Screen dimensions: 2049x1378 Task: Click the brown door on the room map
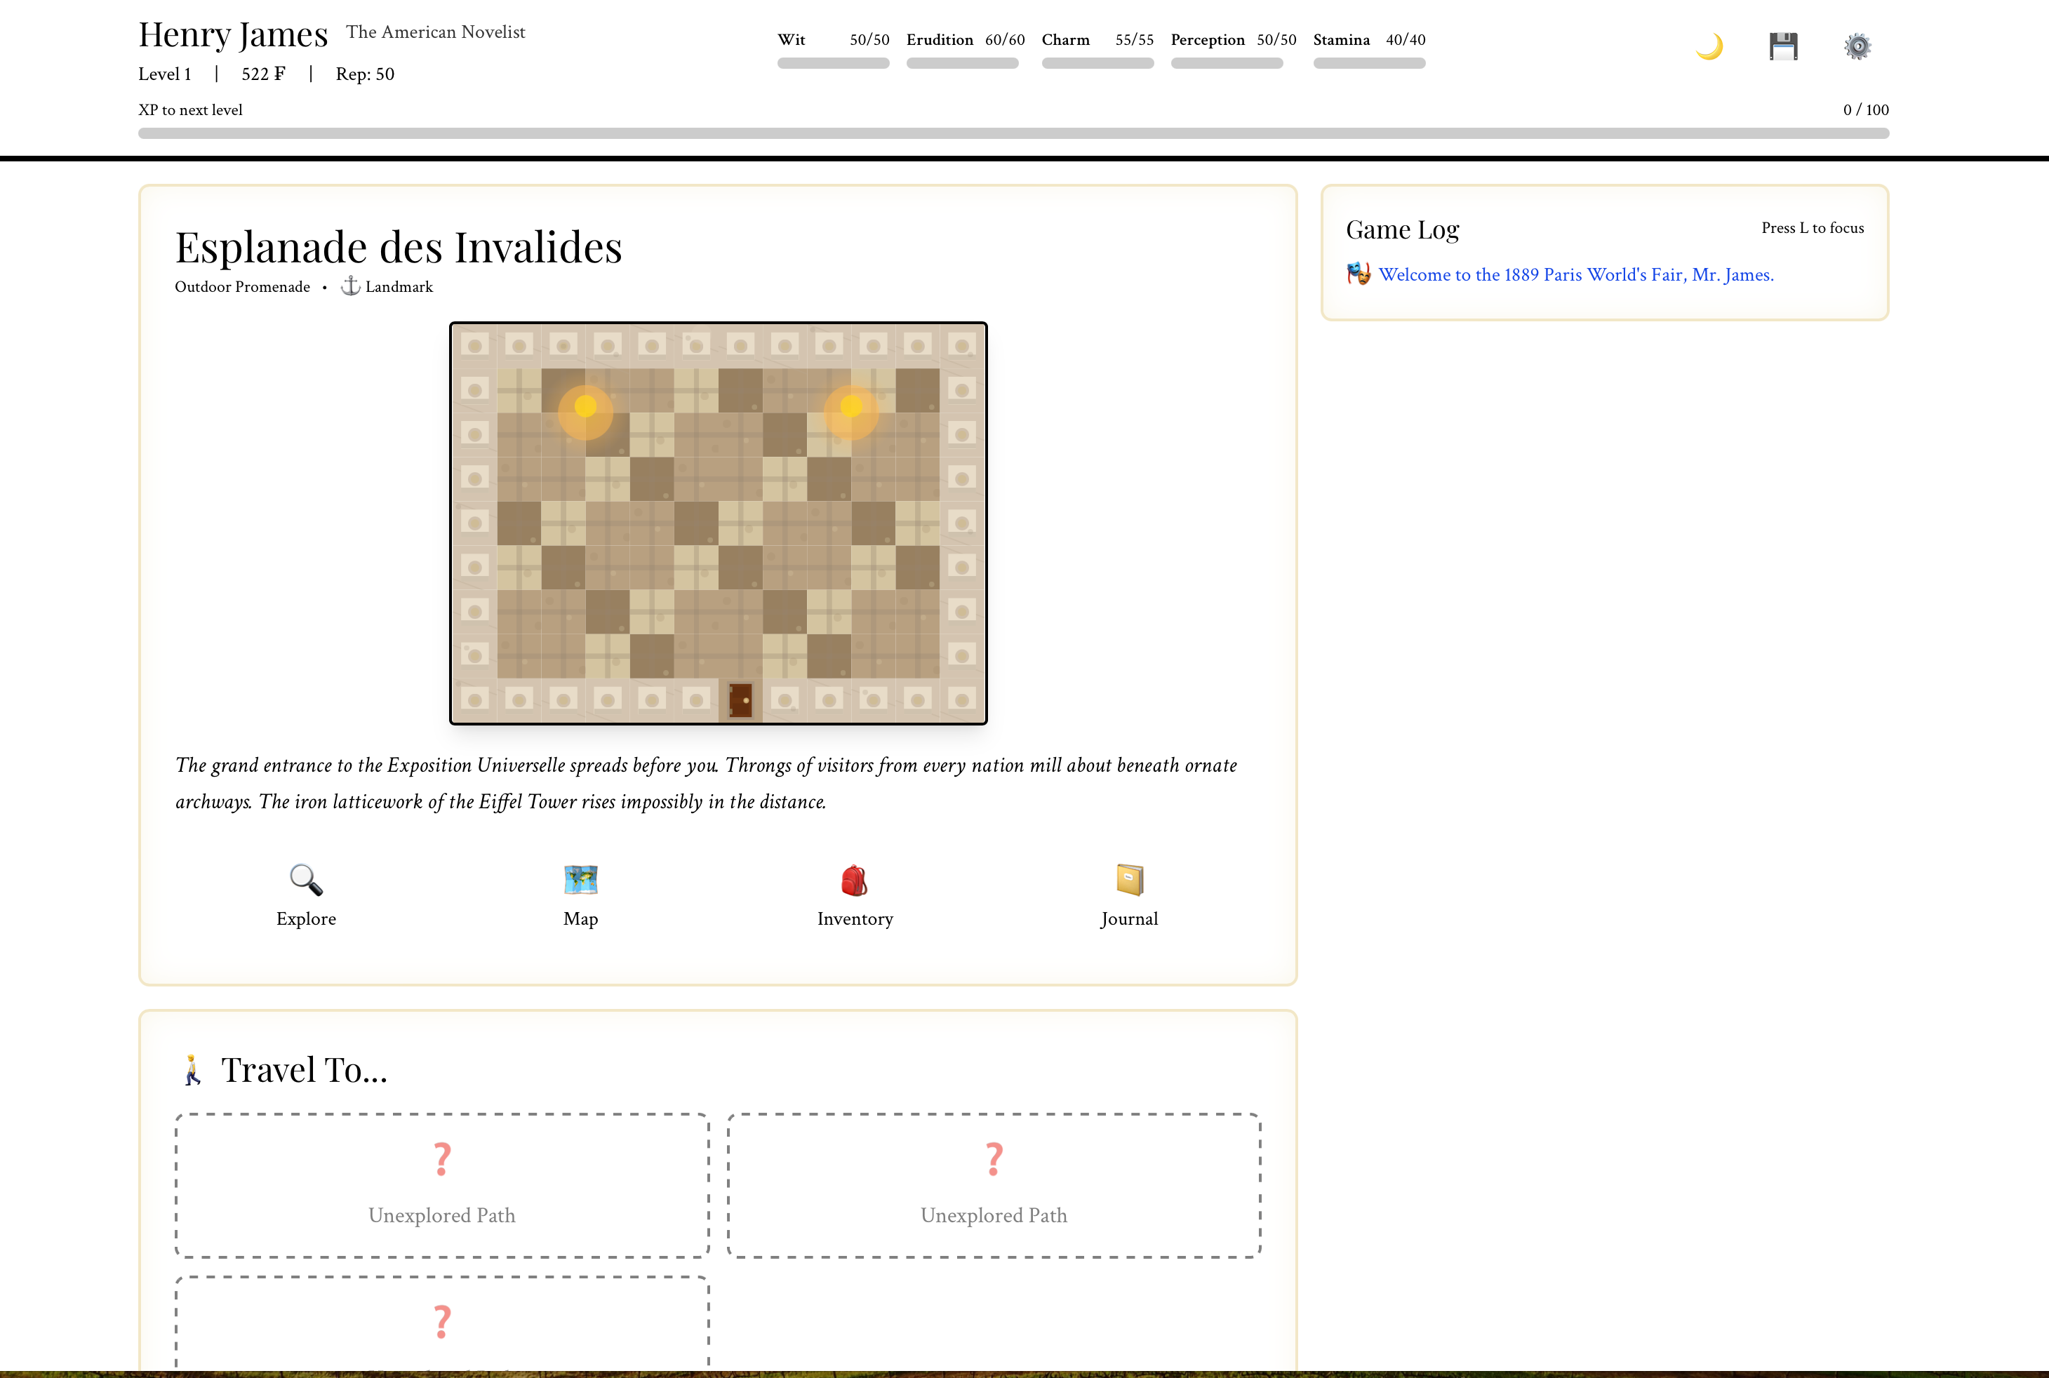point(740,700)
